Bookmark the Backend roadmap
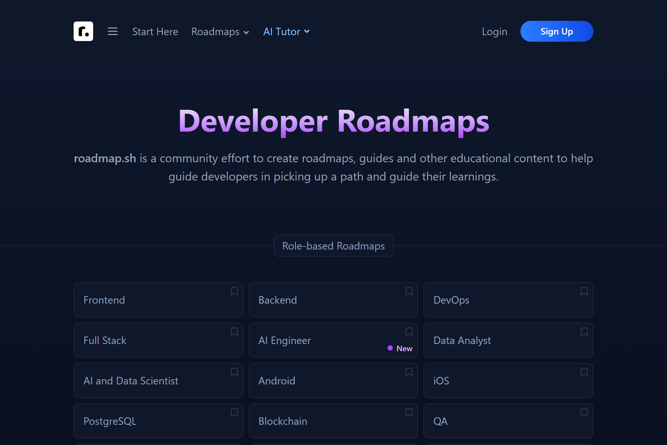The image size is (667, 445). [409, 292]
